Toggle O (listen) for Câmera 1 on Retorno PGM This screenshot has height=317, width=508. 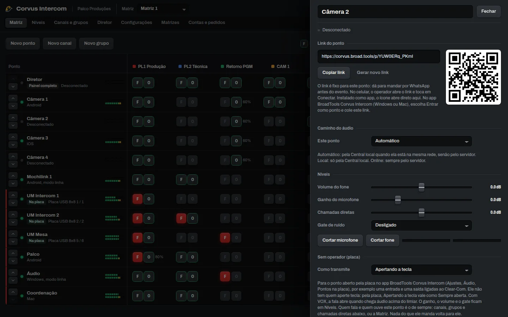coord(236,102)
